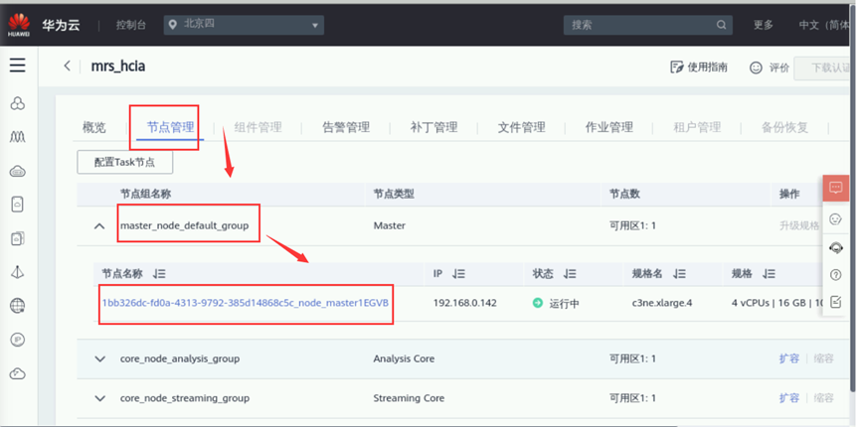Click the Analysis Core node type cell
Image resolution: width=860 pixels, height=427 pixels.
pyautogui.click(x=404, y=359)
